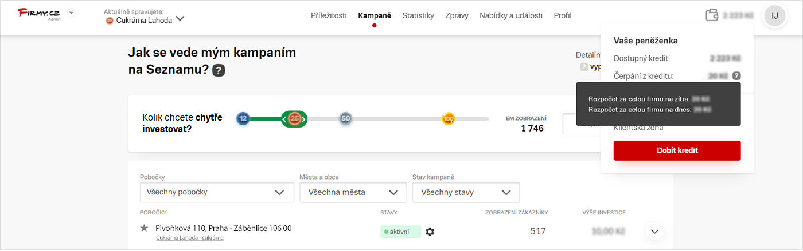Select the 12 investment level marker
The height and width of the screenshot is (251, 803).
[243, 119]
